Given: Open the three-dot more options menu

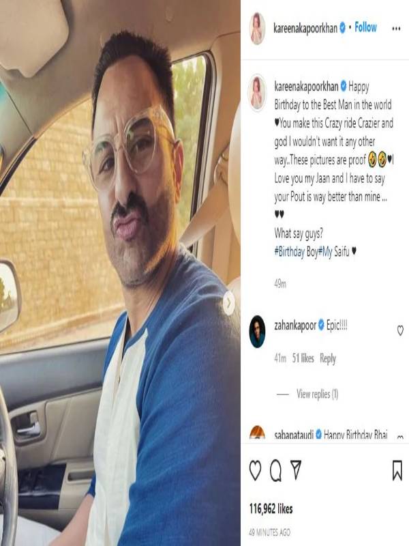Looking at the screenshot, I should tap(396, 29).
